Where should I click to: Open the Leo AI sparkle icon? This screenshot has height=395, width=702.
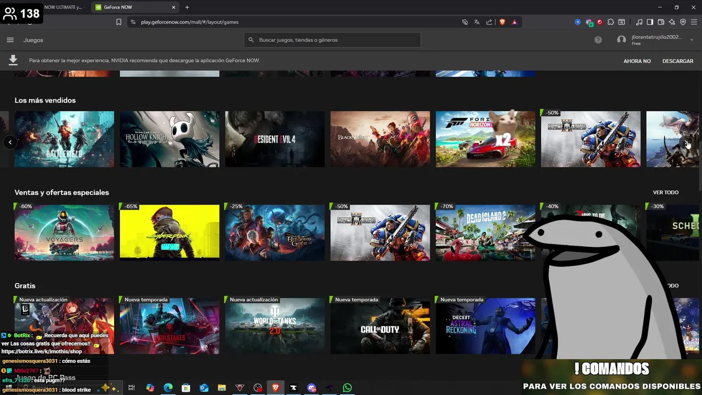tap(672, 22)
